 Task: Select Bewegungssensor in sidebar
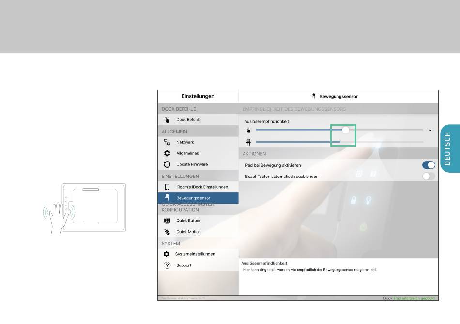point(198,198)
